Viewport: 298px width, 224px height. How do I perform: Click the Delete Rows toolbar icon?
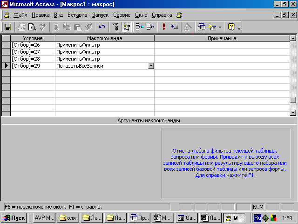pyautogui.click(x=150, y=27)
